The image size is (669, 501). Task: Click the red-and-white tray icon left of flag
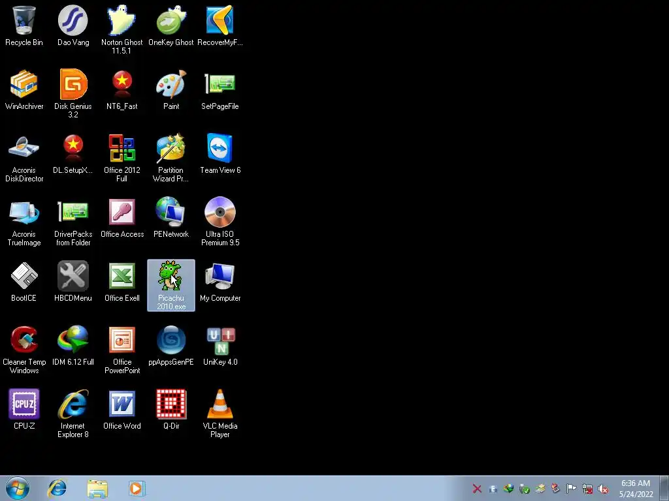pyautogui.click(x=555, y=489)
